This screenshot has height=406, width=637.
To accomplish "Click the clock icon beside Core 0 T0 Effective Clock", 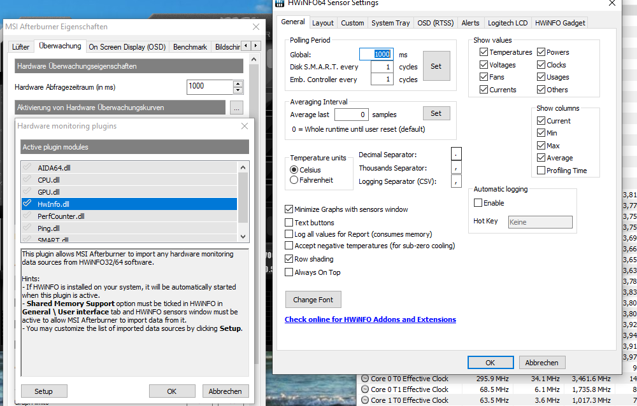I will (x=365, y=379).
